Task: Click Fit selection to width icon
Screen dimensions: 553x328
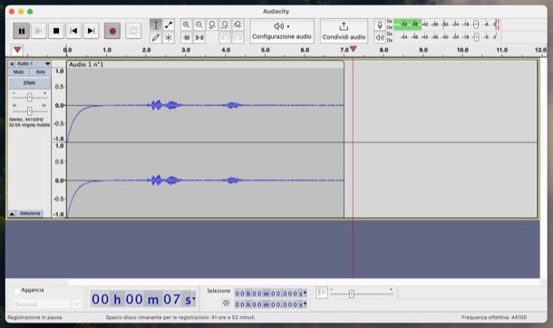Action: (x=212, y=25)
